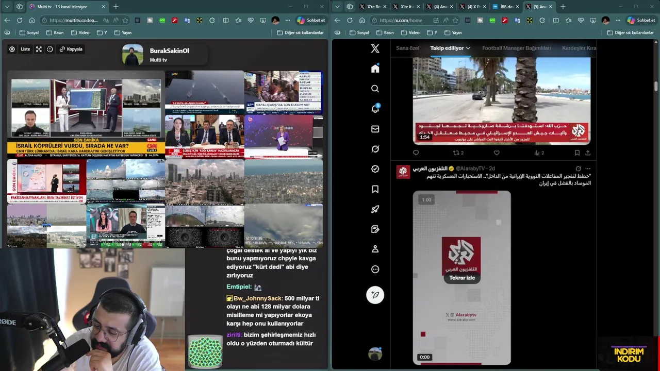
Task: Open BurakSakinOl avatar in Multi tv
Action: coord(133,55)
